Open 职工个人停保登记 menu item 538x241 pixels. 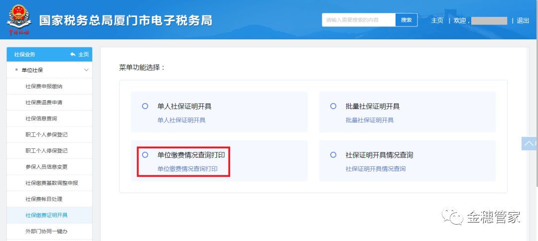click(49, 150)
